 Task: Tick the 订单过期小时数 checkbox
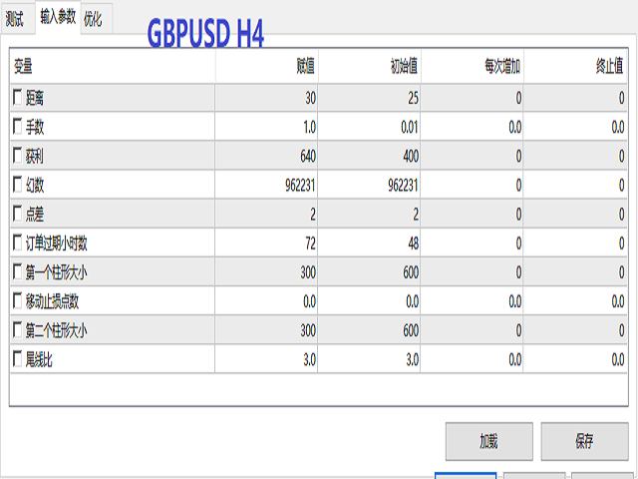18,243
